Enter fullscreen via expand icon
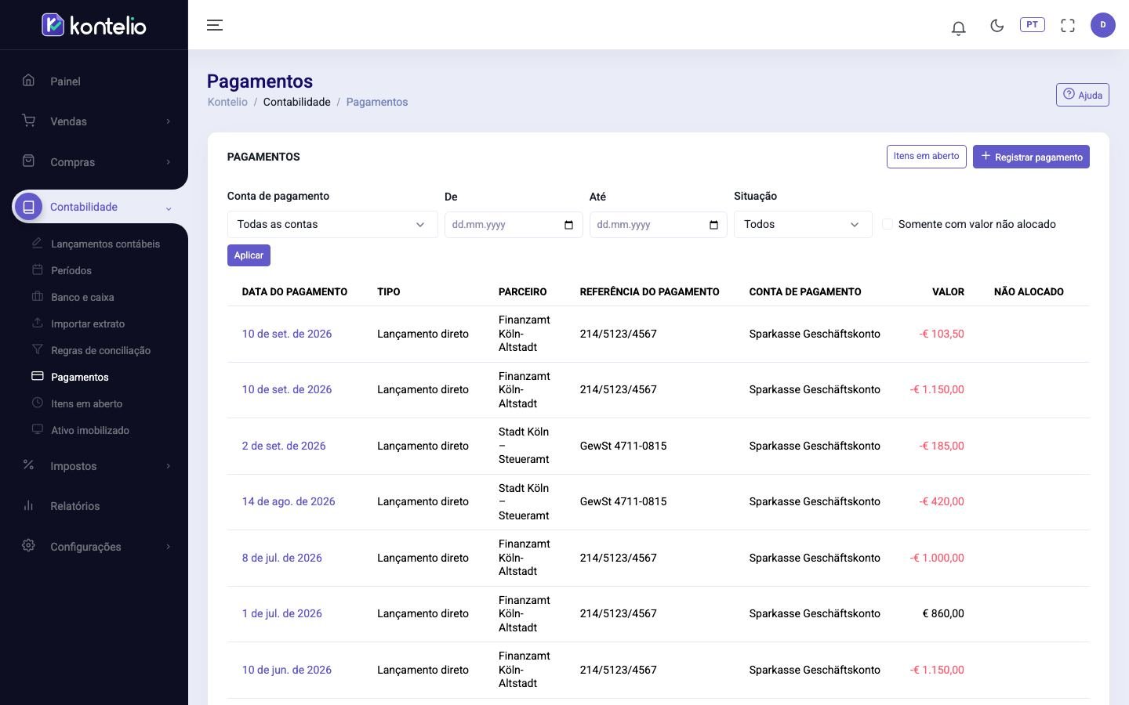 pos(1068,26)
